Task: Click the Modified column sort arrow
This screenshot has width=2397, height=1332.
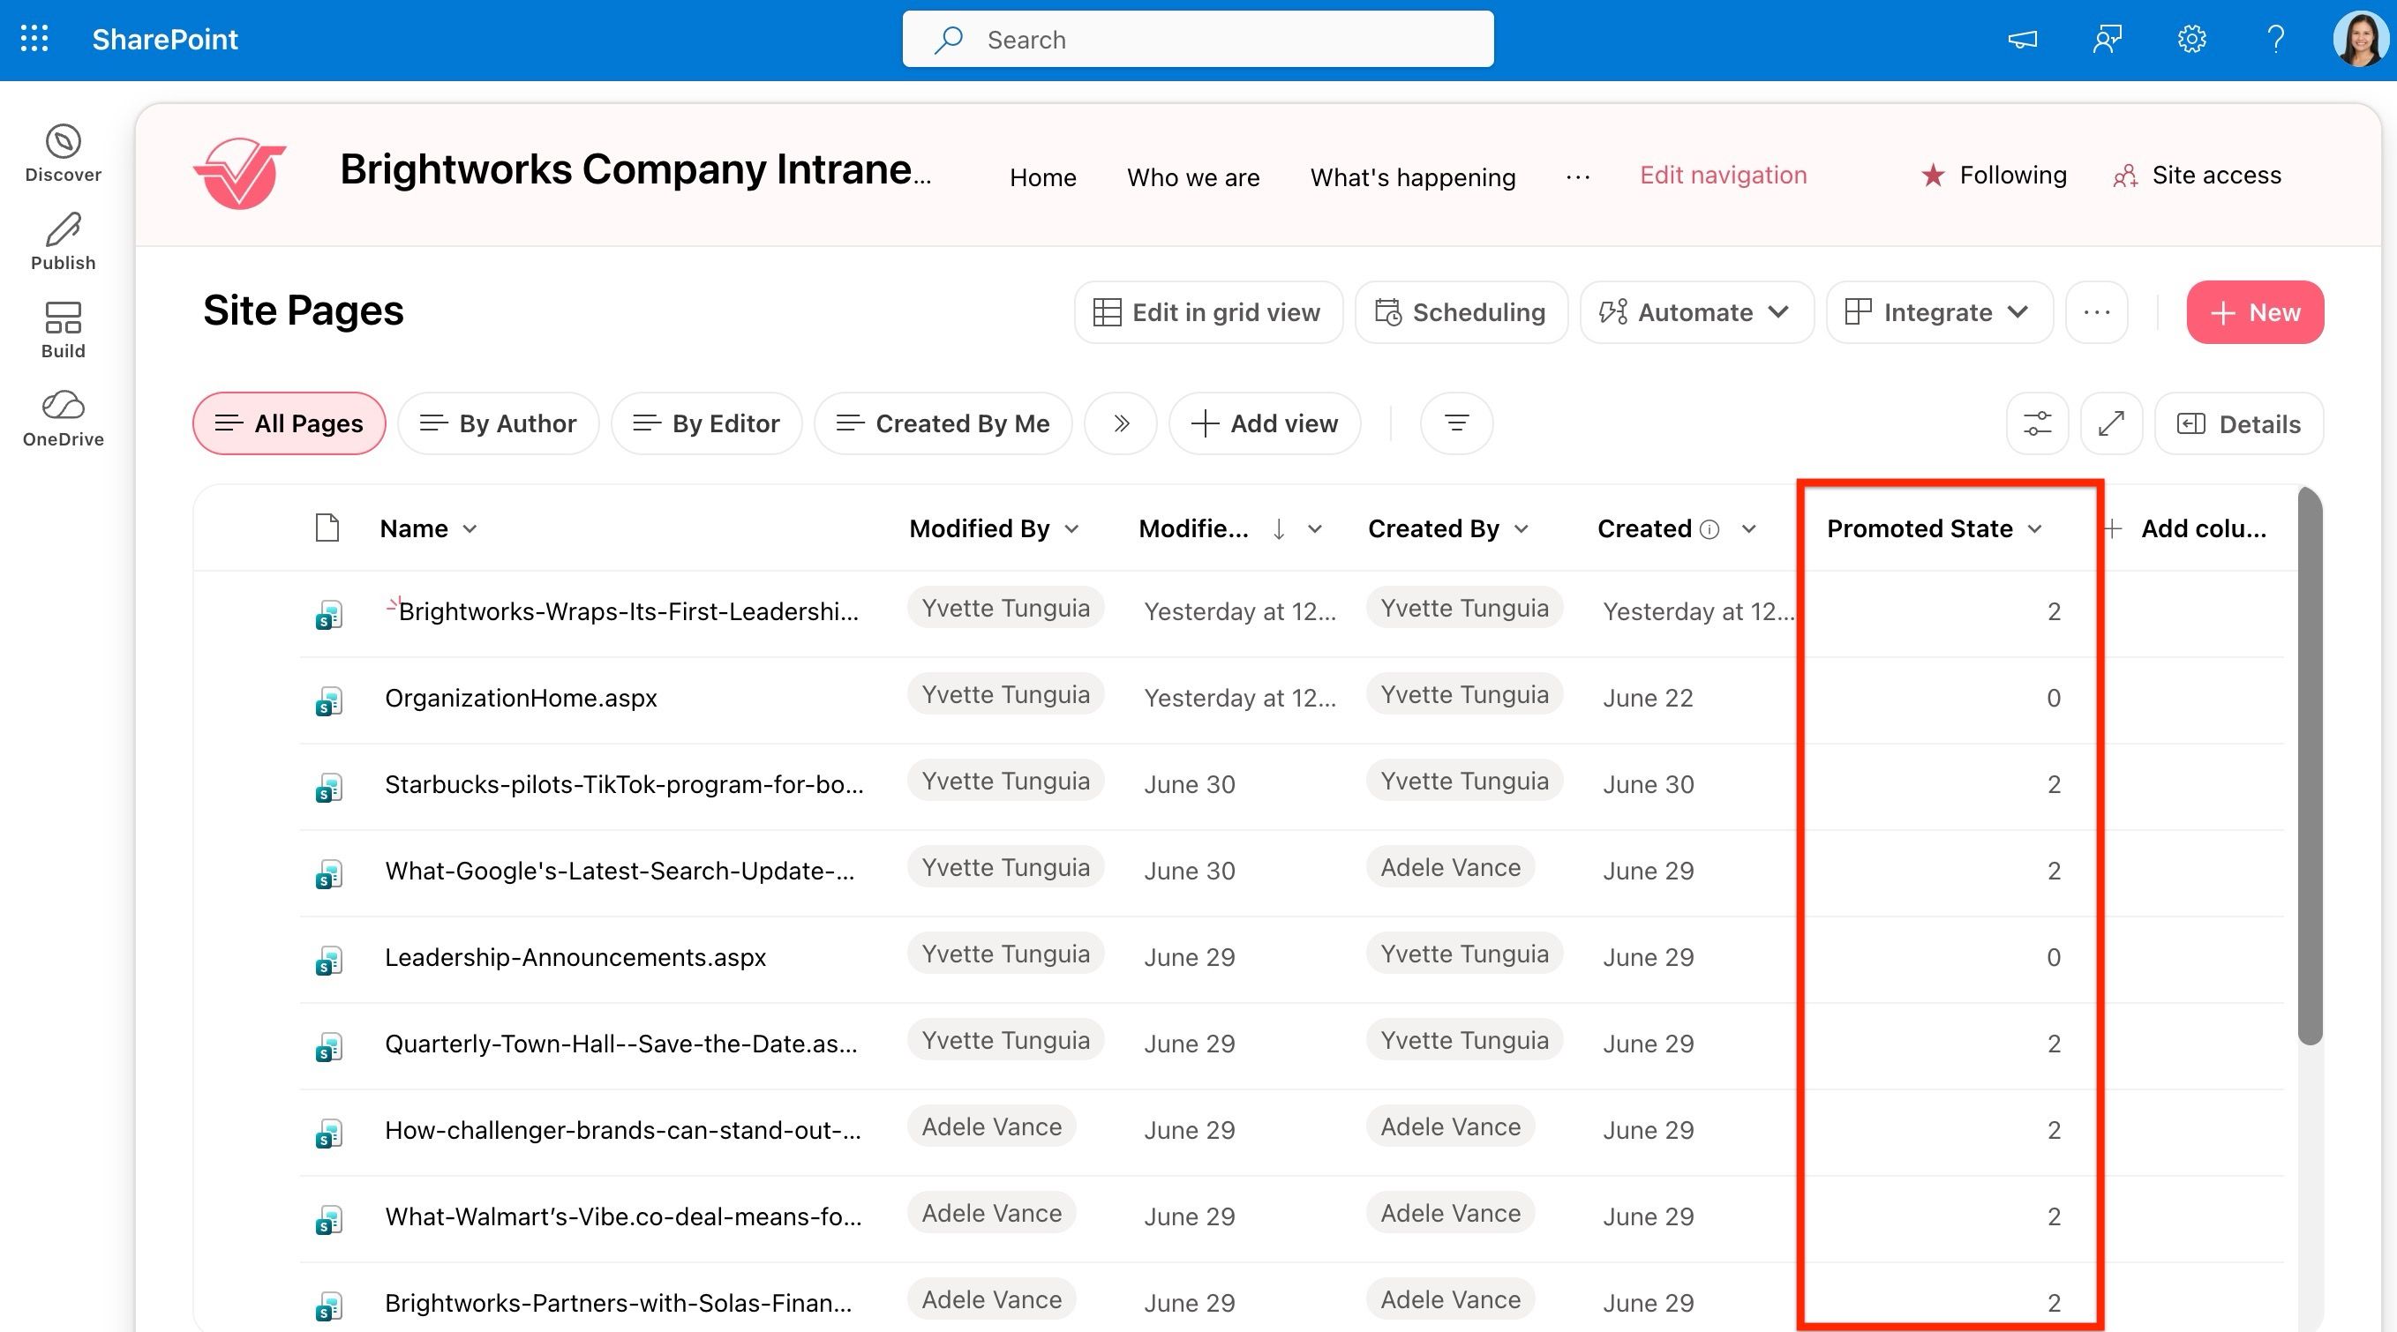Action: (1279, 529)
